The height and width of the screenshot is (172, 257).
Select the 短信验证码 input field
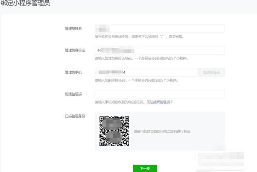pyautogui.click(x=159, y=94)
